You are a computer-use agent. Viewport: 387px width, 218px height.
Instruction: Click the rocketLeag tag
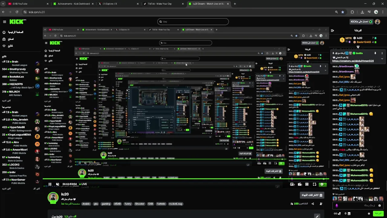(176, 204)
